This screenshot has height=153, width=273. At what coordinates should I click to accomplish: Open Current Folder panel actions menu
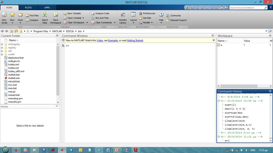tap(57, 36)
